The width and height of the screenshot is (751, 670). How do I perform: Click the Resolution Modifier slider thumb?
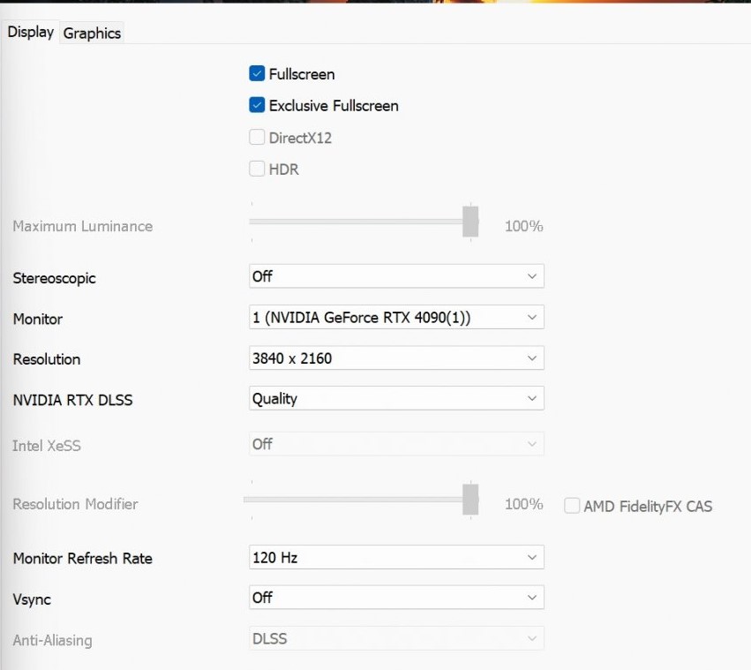pyautogui.click(x=470, y=499)
